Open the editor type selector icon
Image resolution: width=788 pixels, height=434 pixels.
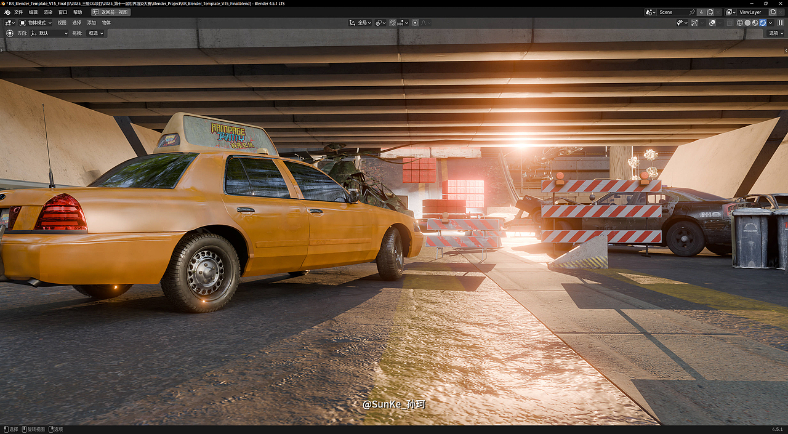pos(9,22)
